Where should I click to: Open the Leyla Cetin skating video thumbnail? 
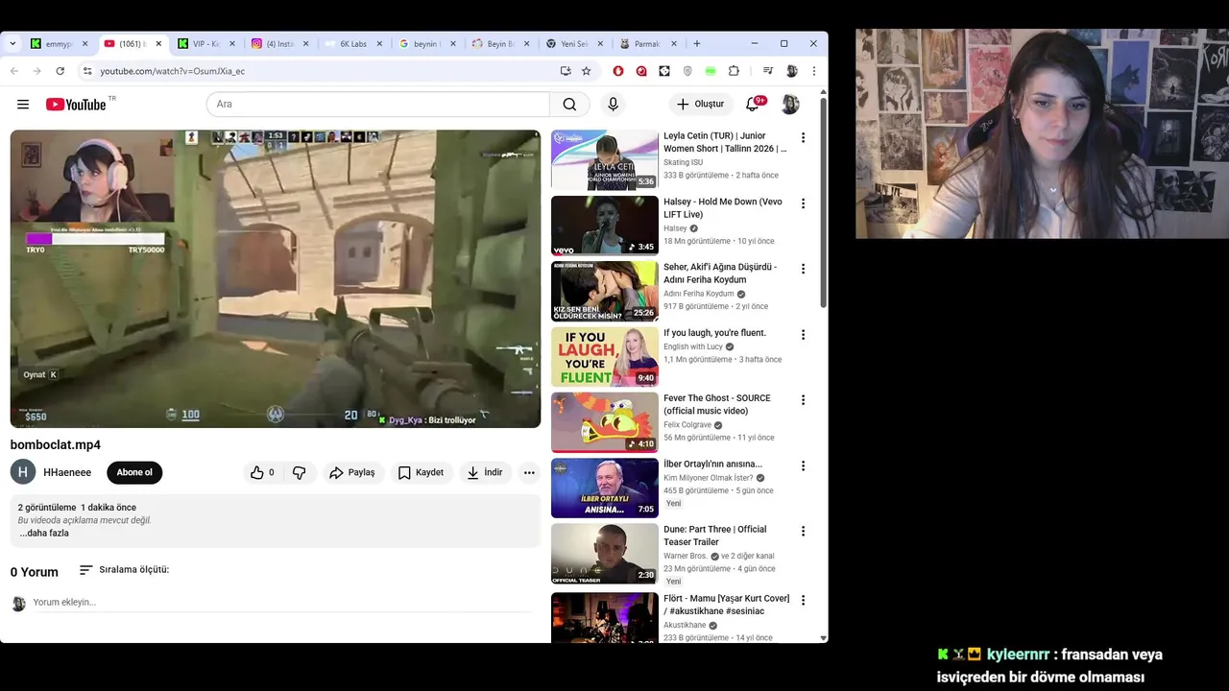coord(605,159)
